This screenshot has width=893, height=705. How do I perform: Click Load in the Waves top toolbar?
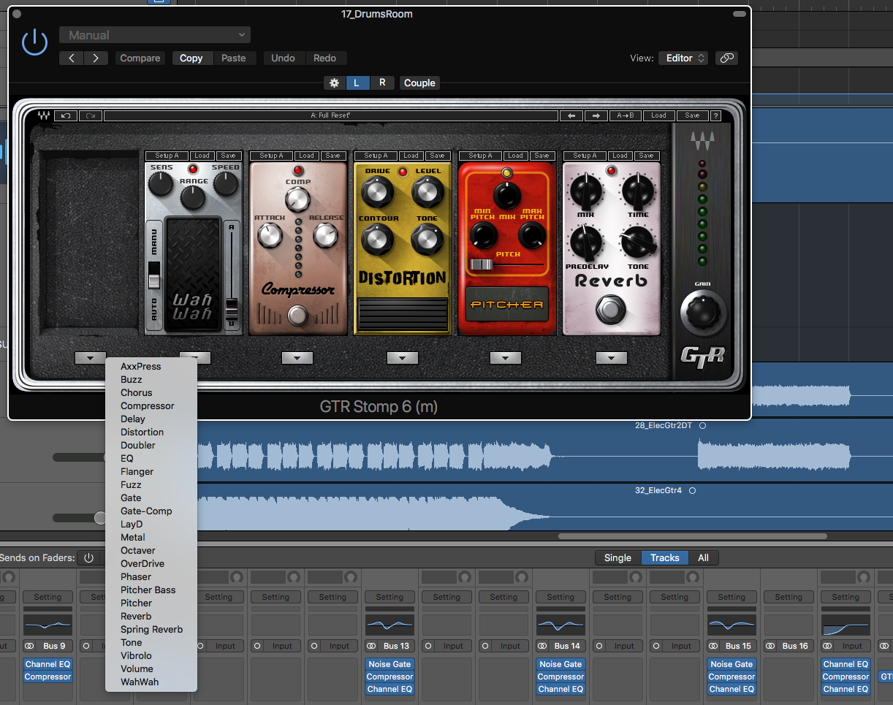(x=658, y=115)
